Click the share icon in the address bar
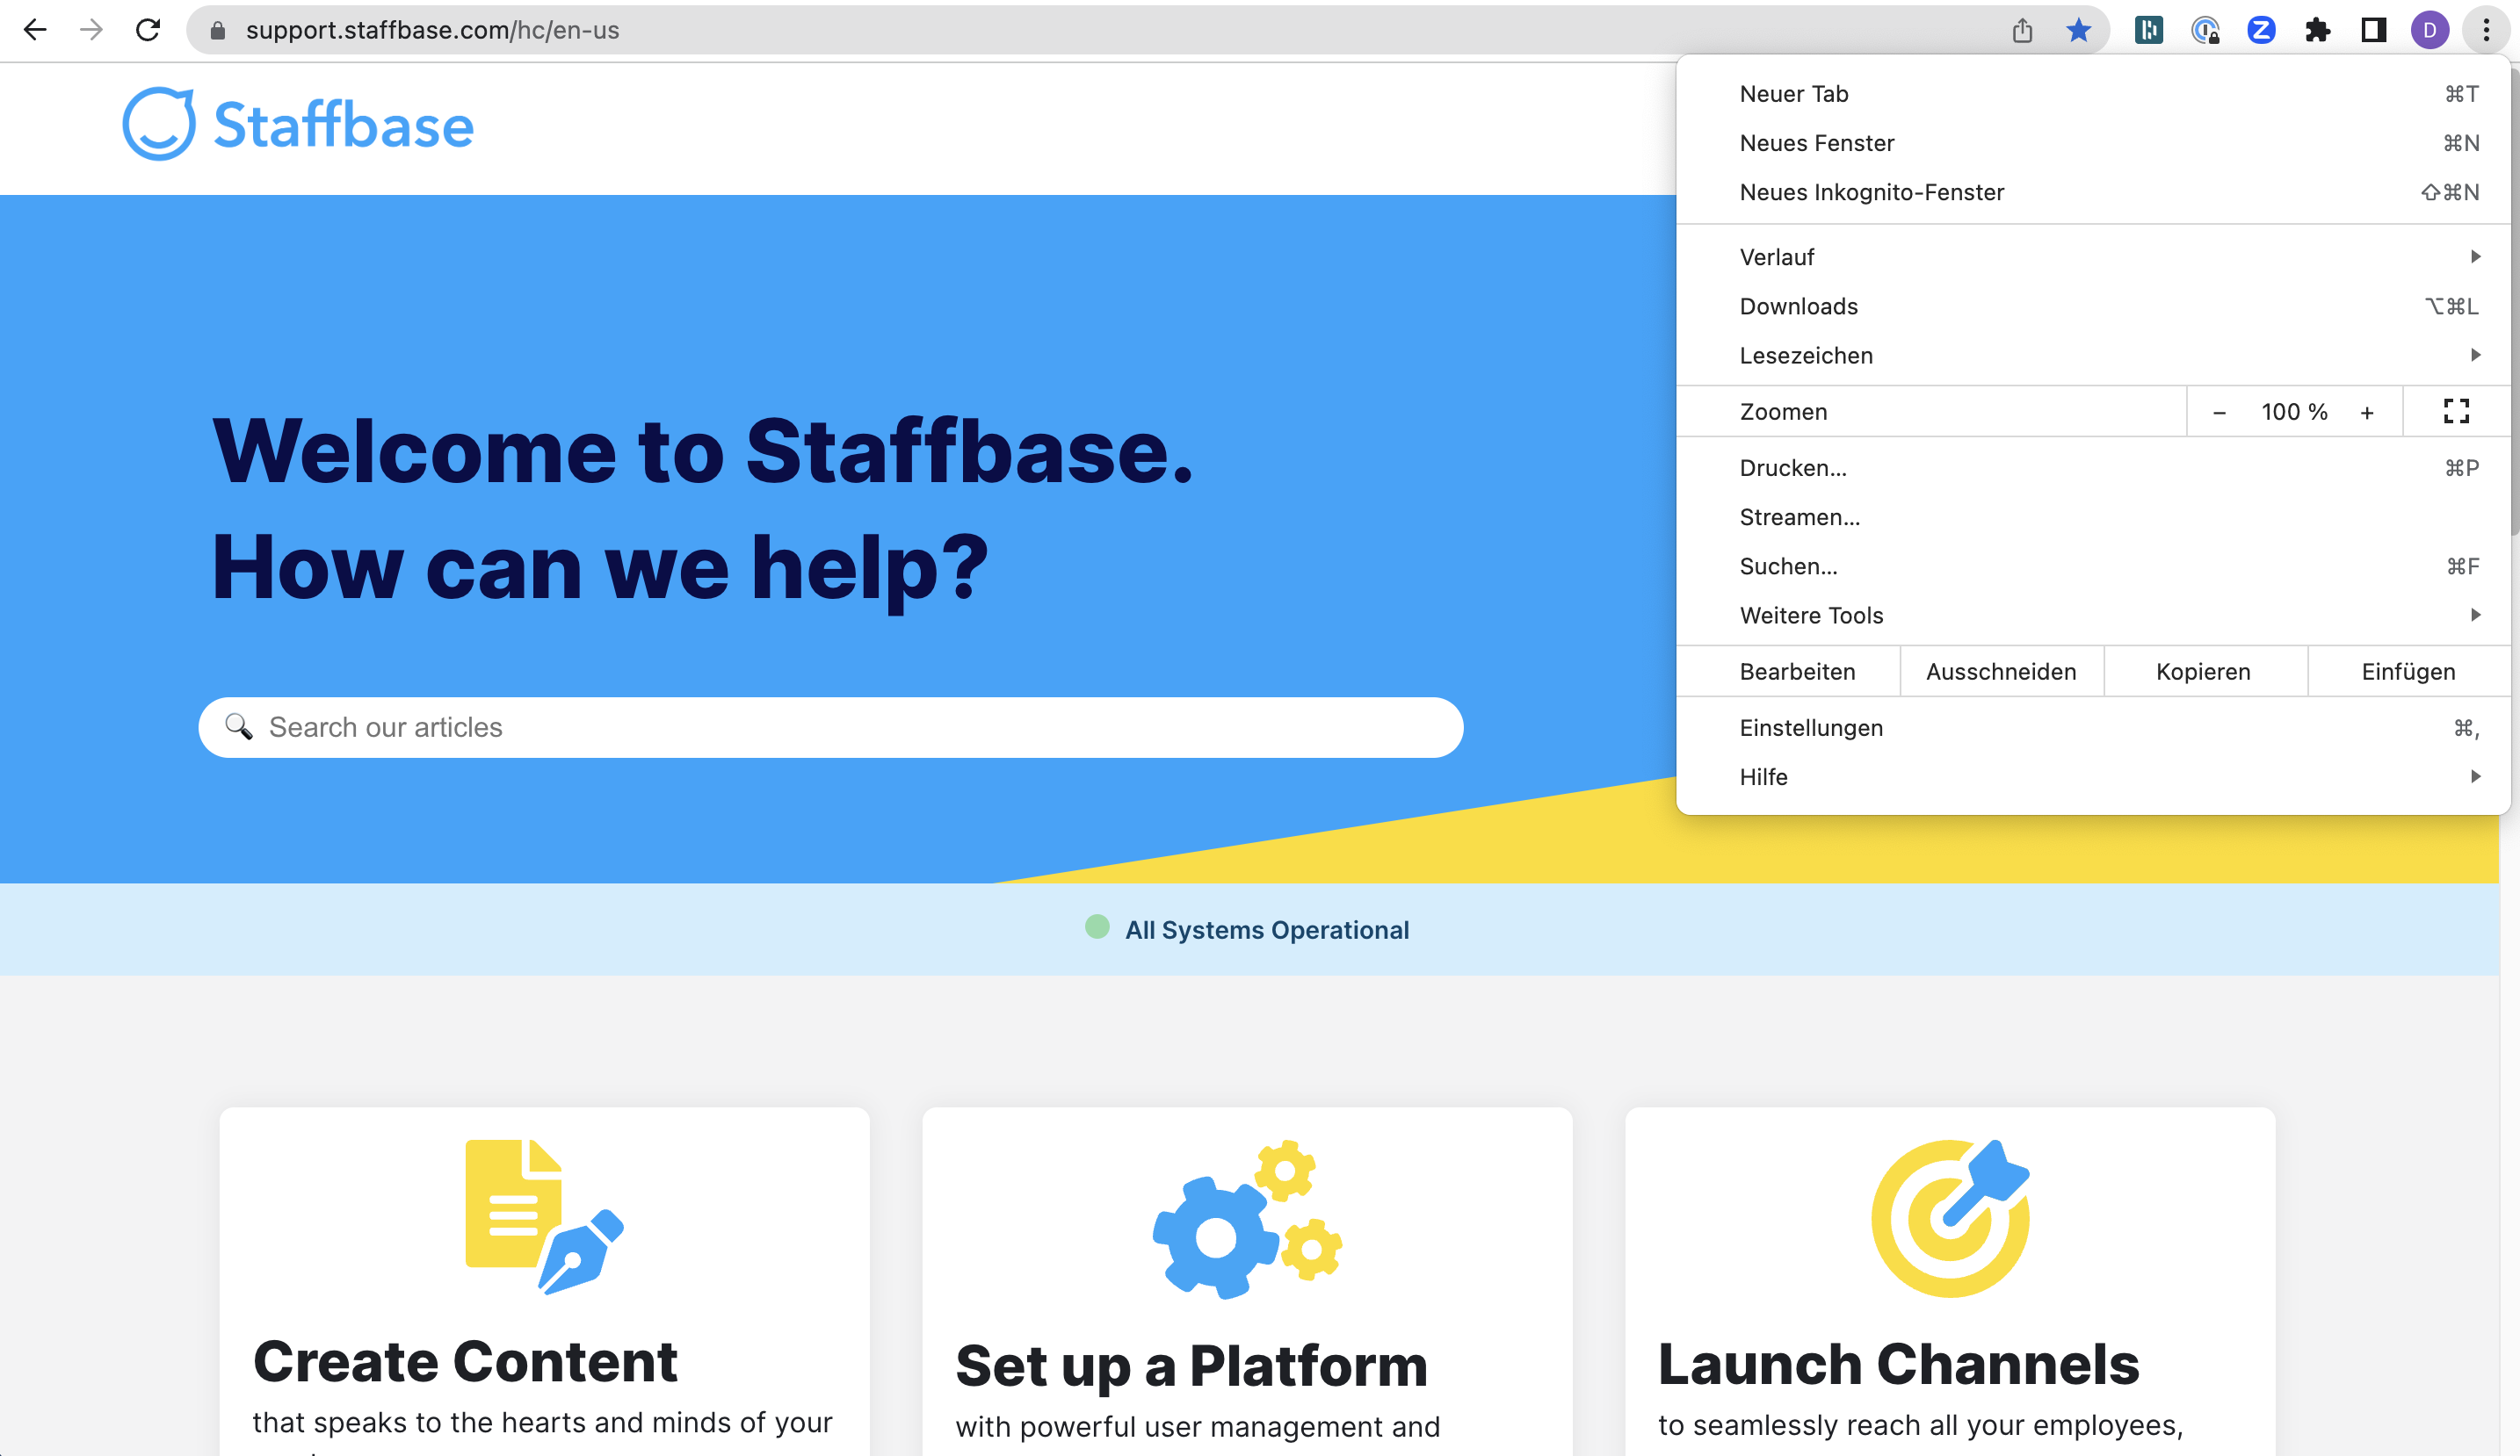The image size is (2520, 1456). point(2022,31)
